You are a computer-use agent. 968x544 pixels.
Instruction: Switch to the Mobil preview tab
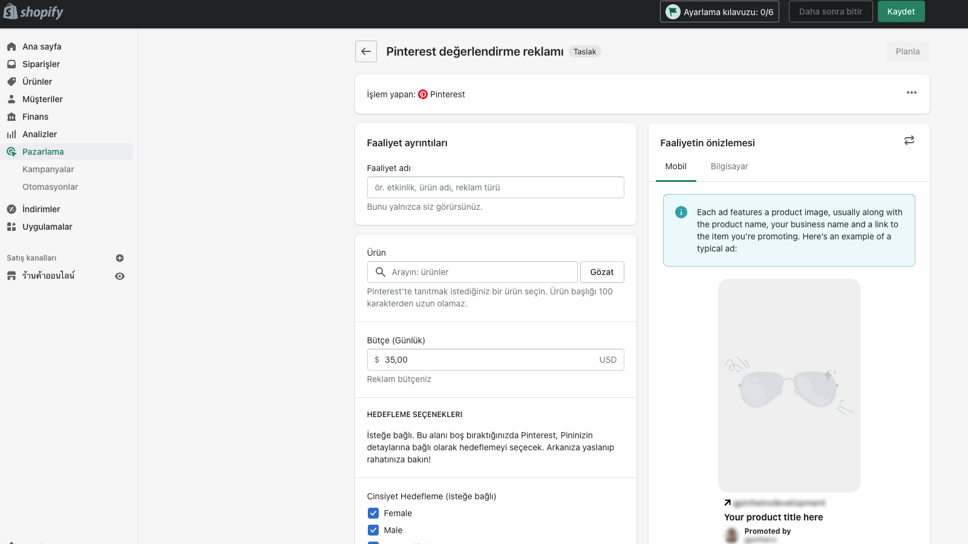pyautogui.click(x=676, y=167)
